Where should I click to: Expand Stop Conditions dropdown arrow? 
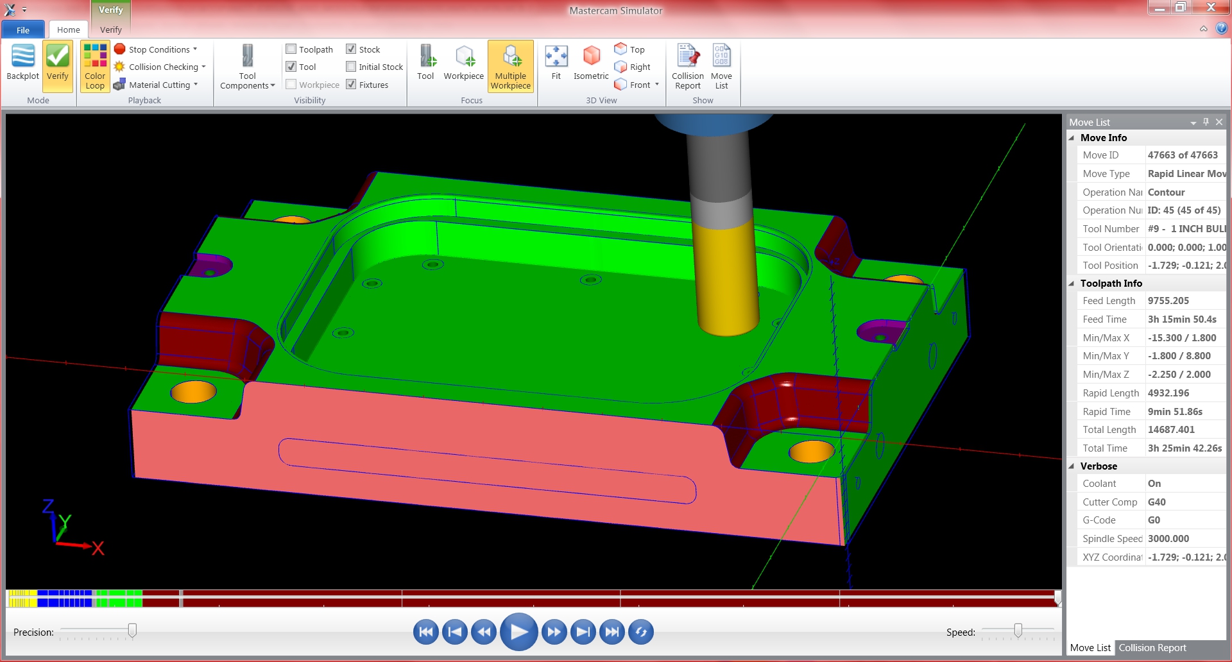pos(195,49)
